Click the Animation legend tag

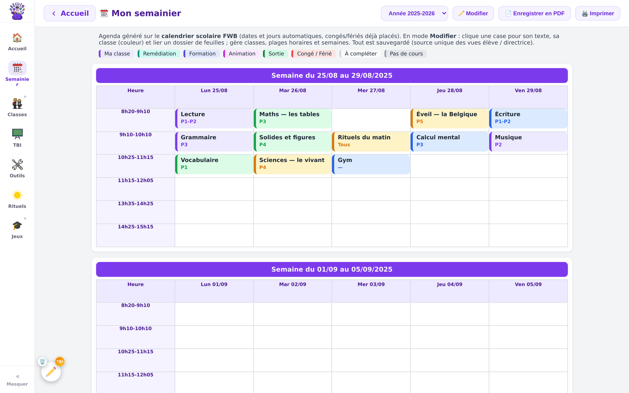pos(241,54)
